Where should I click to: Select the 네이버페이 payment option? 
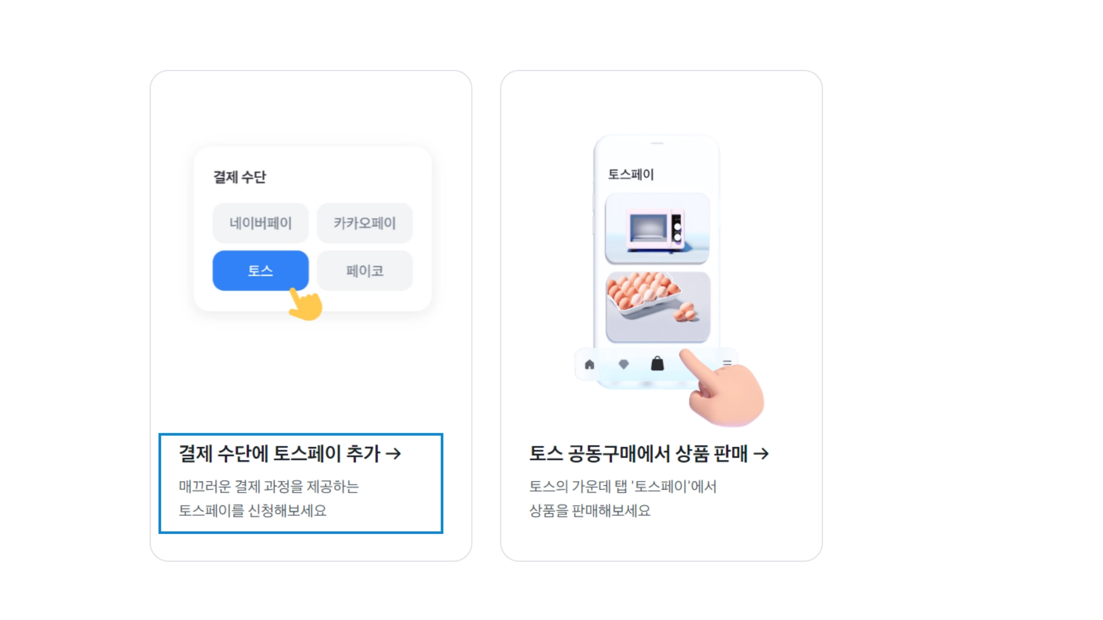pyautogui.click(x=261, y=223)
